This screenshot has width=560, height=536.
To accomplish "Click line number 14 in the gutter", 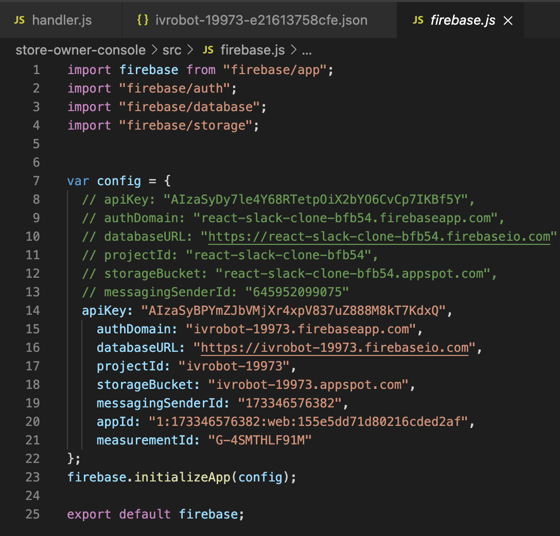I will 32,311.
